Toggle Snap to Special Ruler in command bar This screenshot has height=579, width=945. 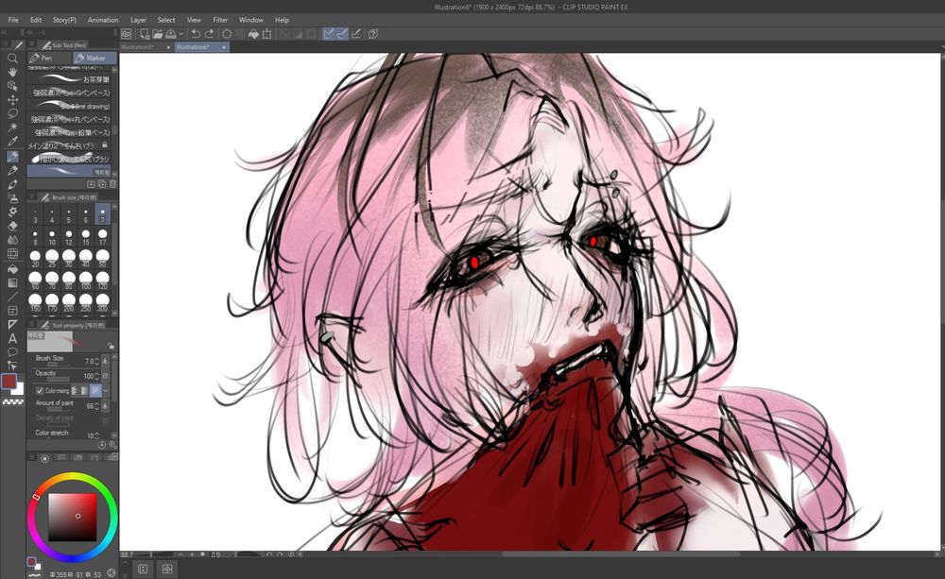342,34
